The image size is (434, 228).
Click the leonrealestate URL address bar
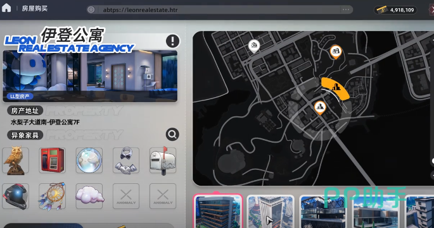tap(220, 10)
